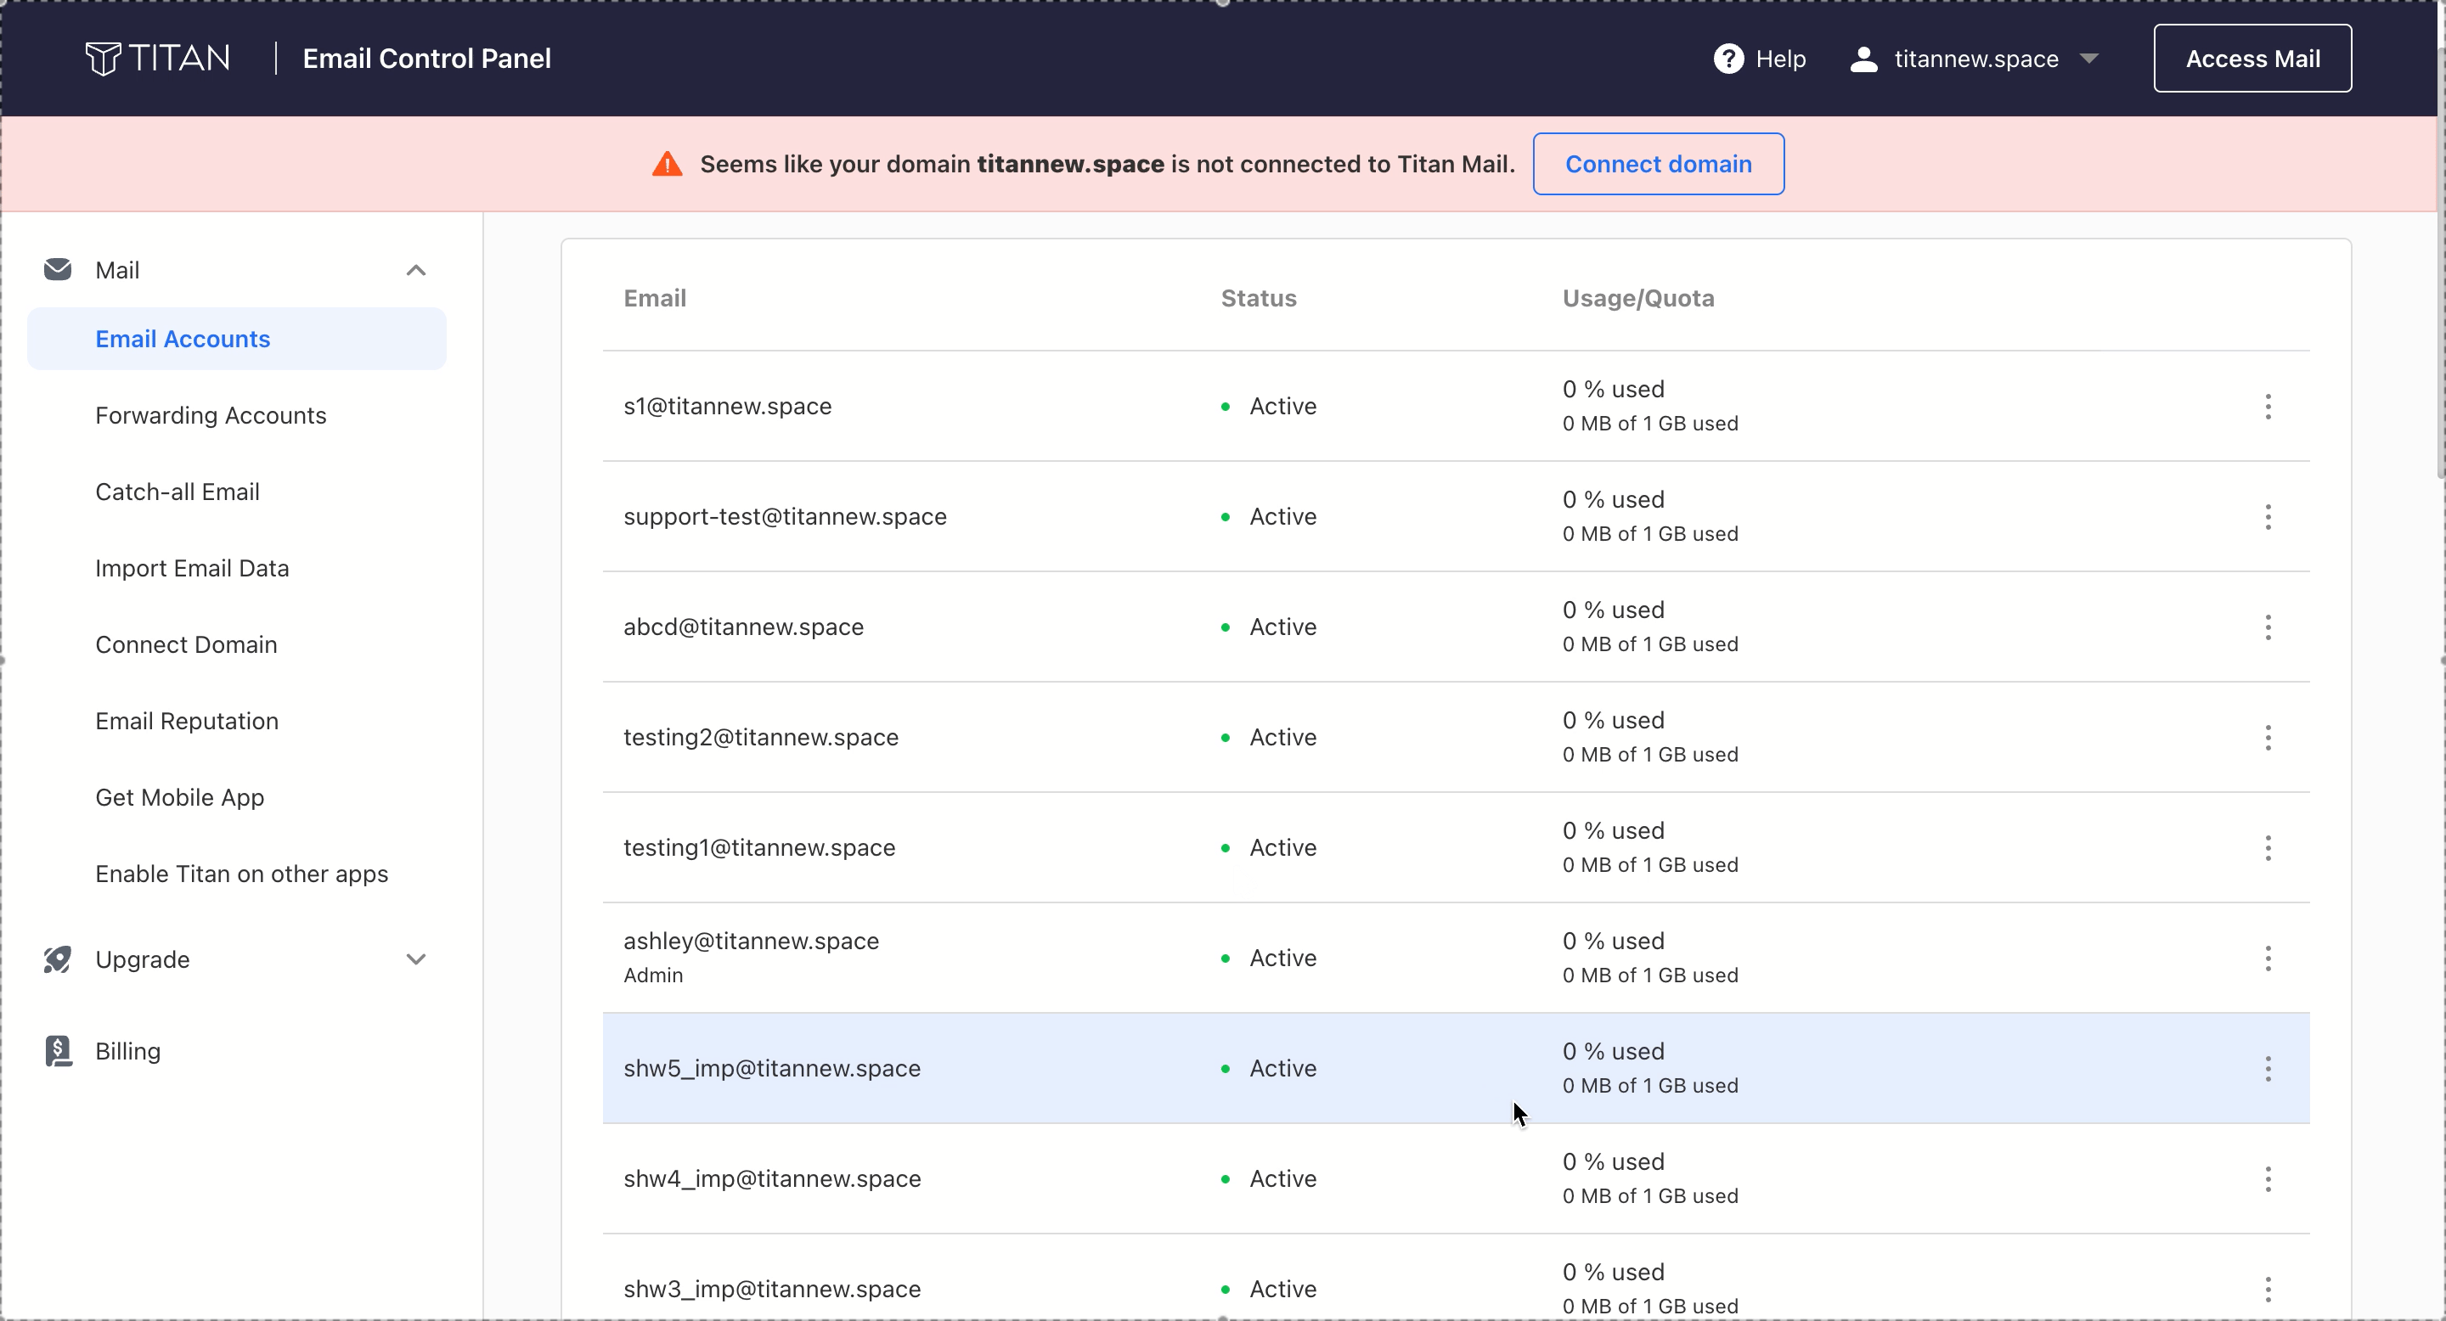2446x1321 pixels.
Task: Open Help via question mark icon
Action: (1728, 59)
